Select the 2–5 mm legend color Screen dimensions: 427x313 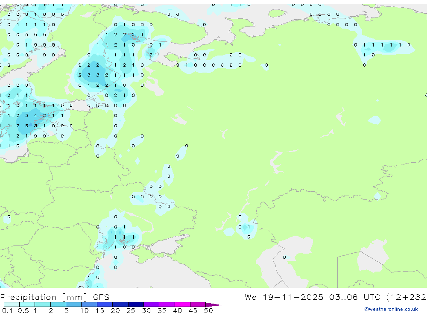point(58,304)
